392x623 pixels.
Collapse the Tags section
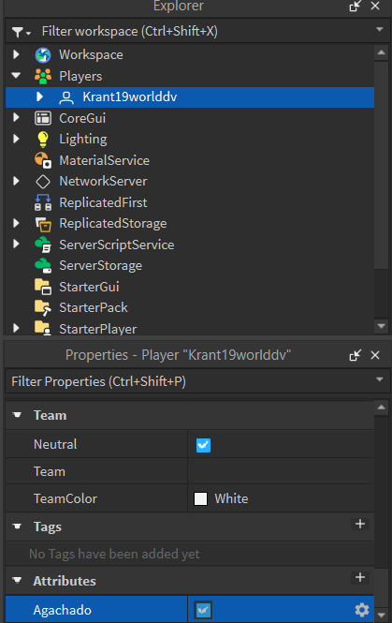[x=17, y=527]
